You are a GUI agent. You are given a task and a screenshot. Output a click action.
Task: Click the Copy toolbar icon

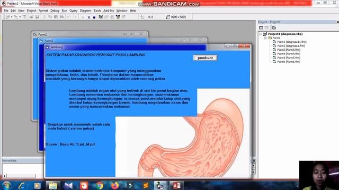tap(50, 17)
